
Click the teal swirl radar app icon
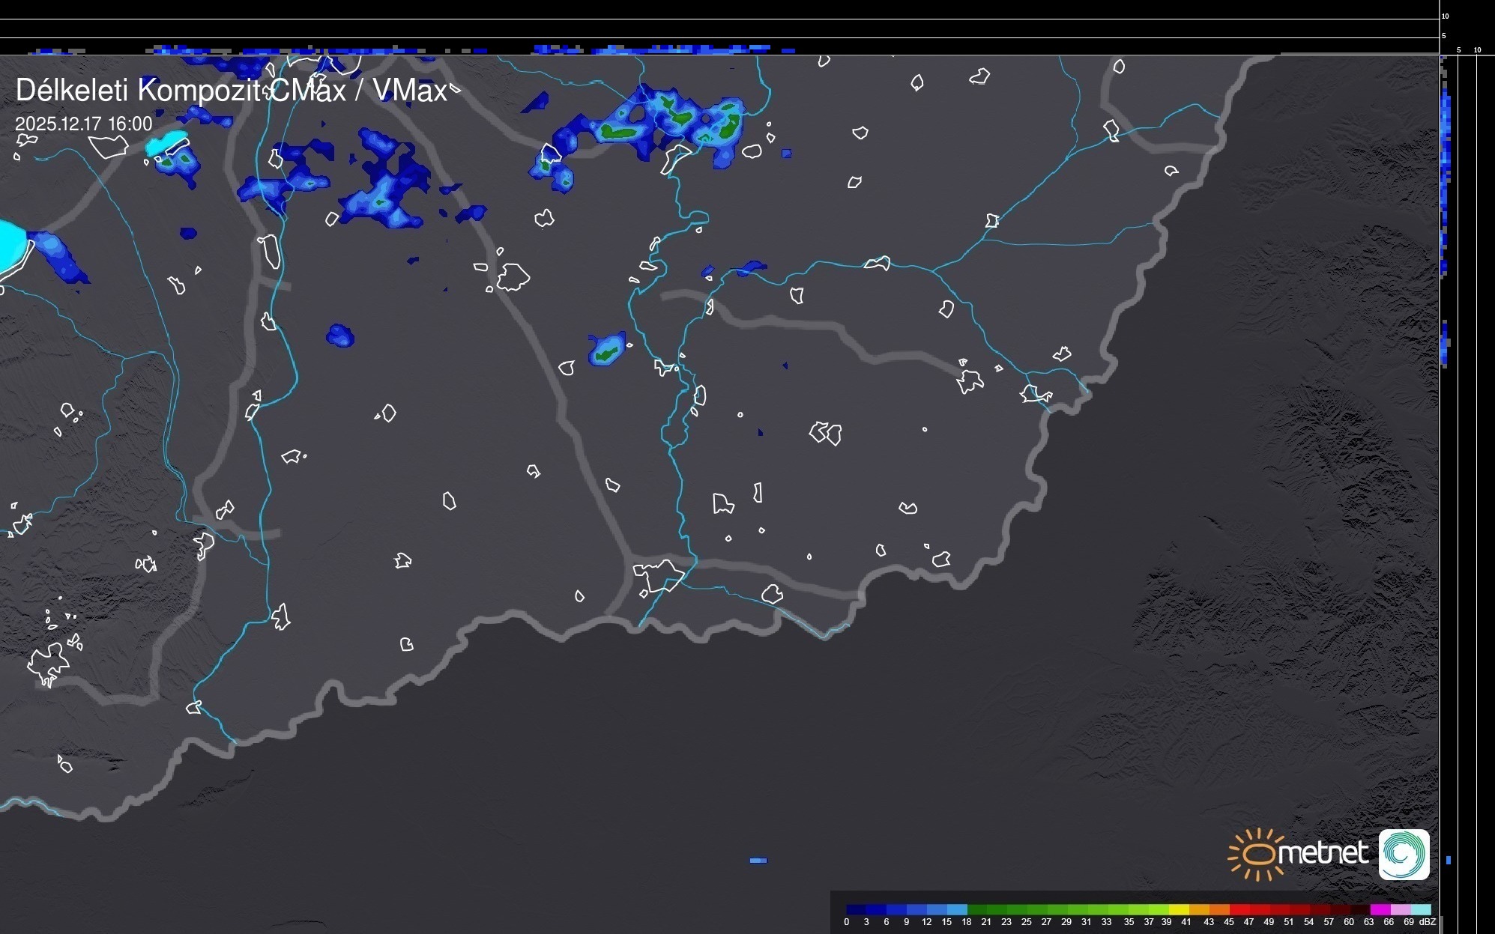pos(1404,854)
